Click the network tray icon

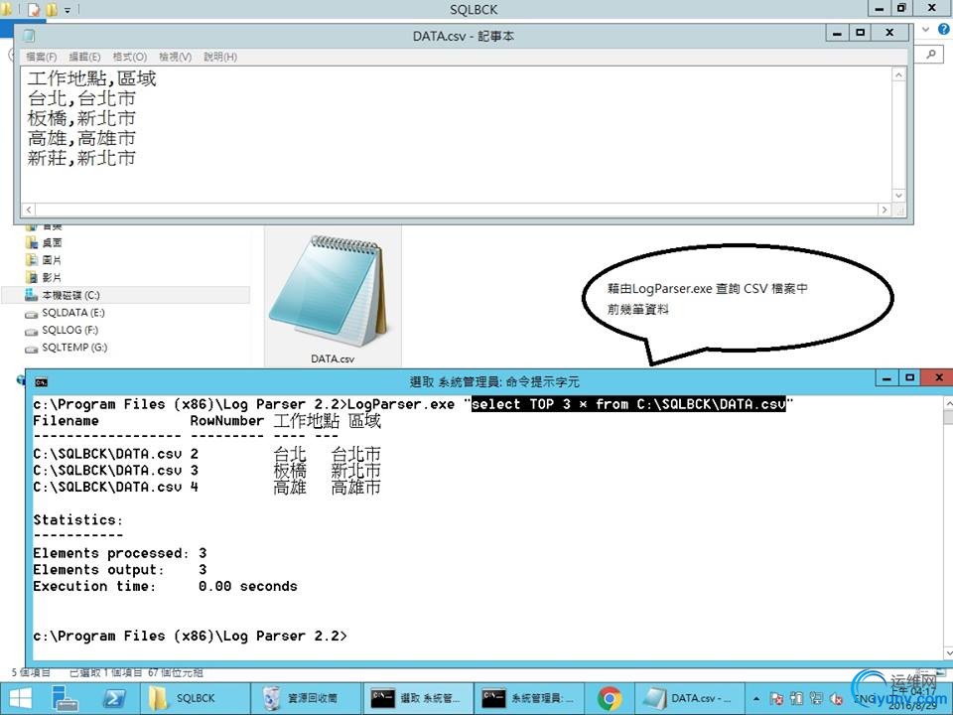click(816, 699)
